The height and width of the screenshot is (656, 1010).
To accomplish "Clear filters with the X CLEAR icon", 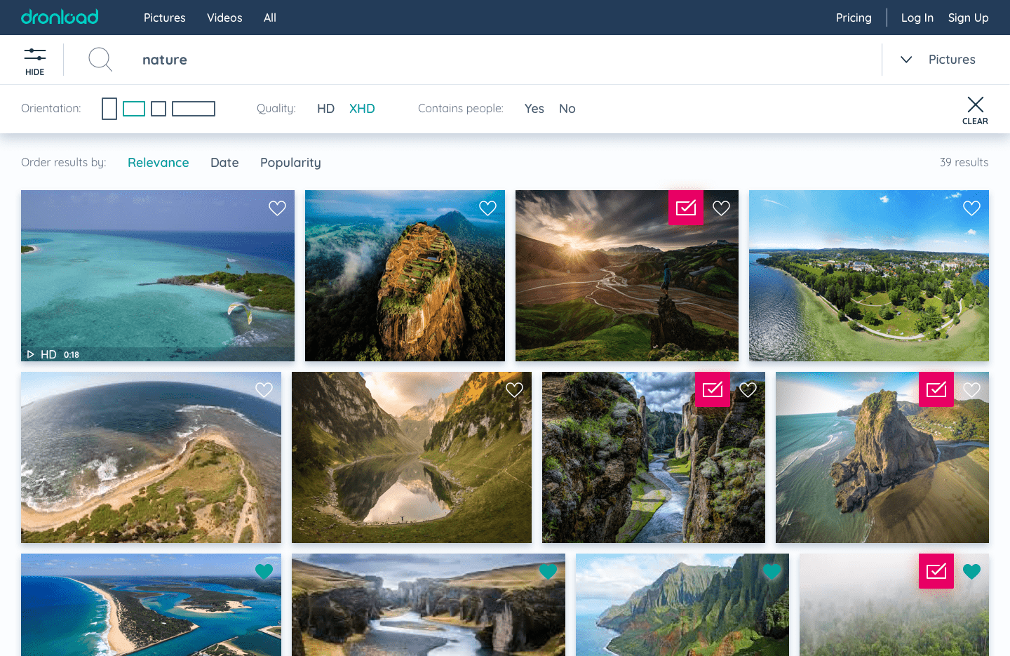I will (975, 110).
